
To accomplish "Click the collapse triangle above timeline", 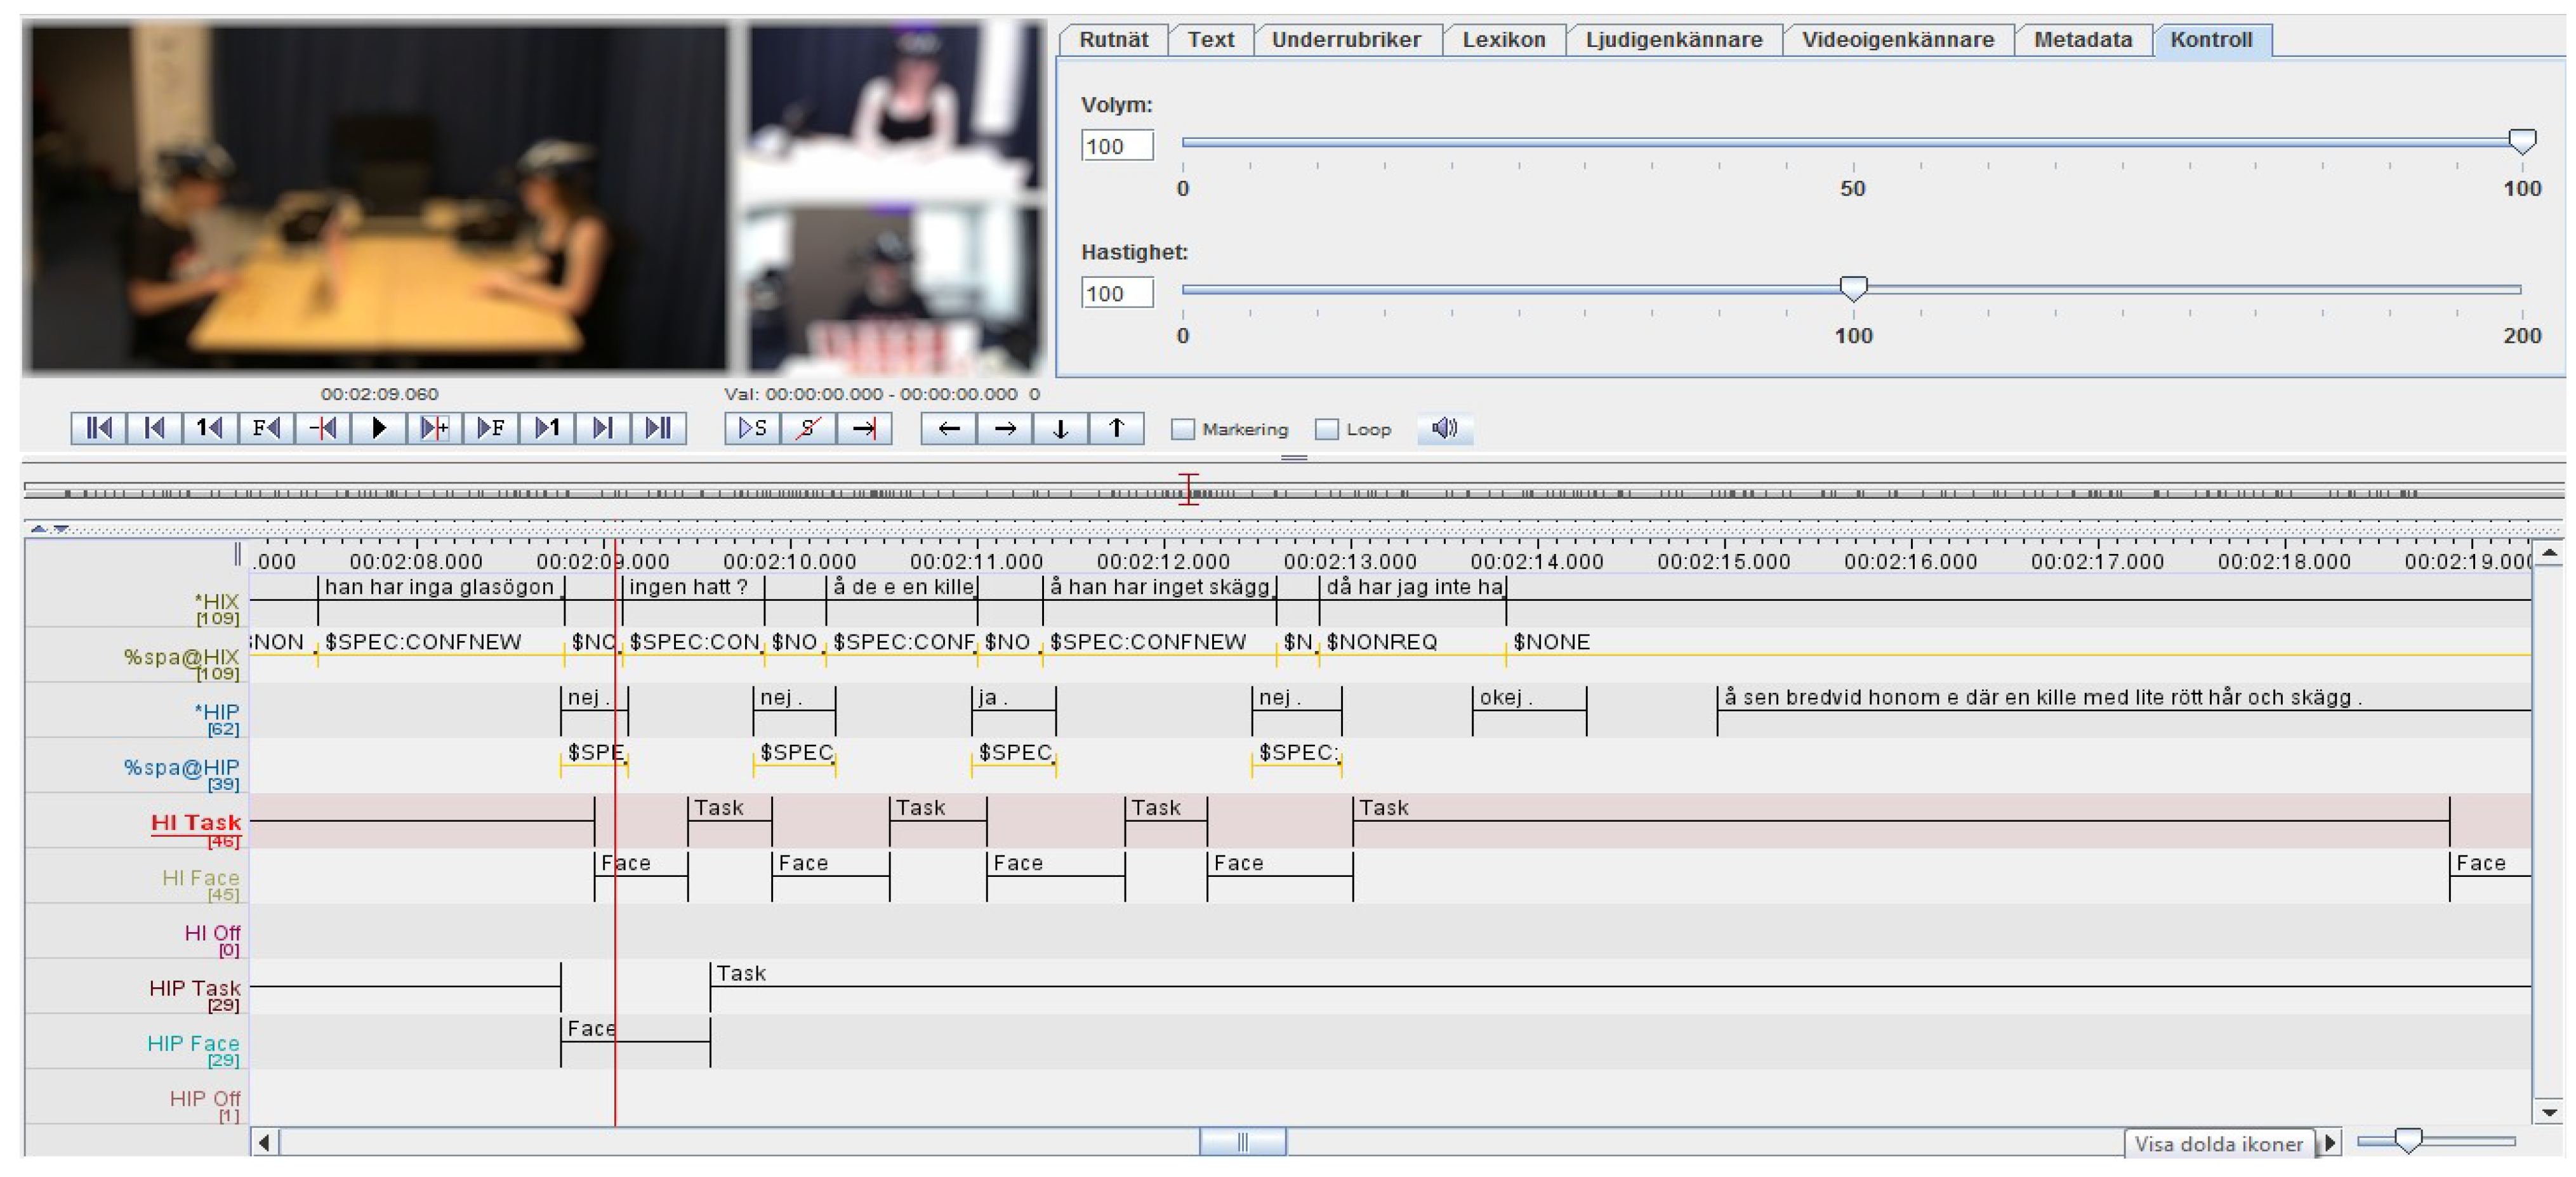I will click(x=38, y=528).
